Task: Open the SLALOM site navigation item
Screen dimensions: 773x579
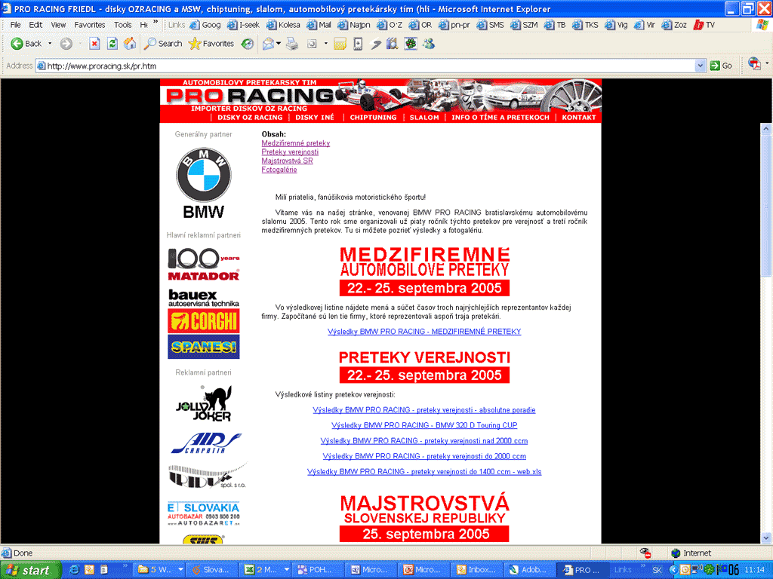Action: 424,118
